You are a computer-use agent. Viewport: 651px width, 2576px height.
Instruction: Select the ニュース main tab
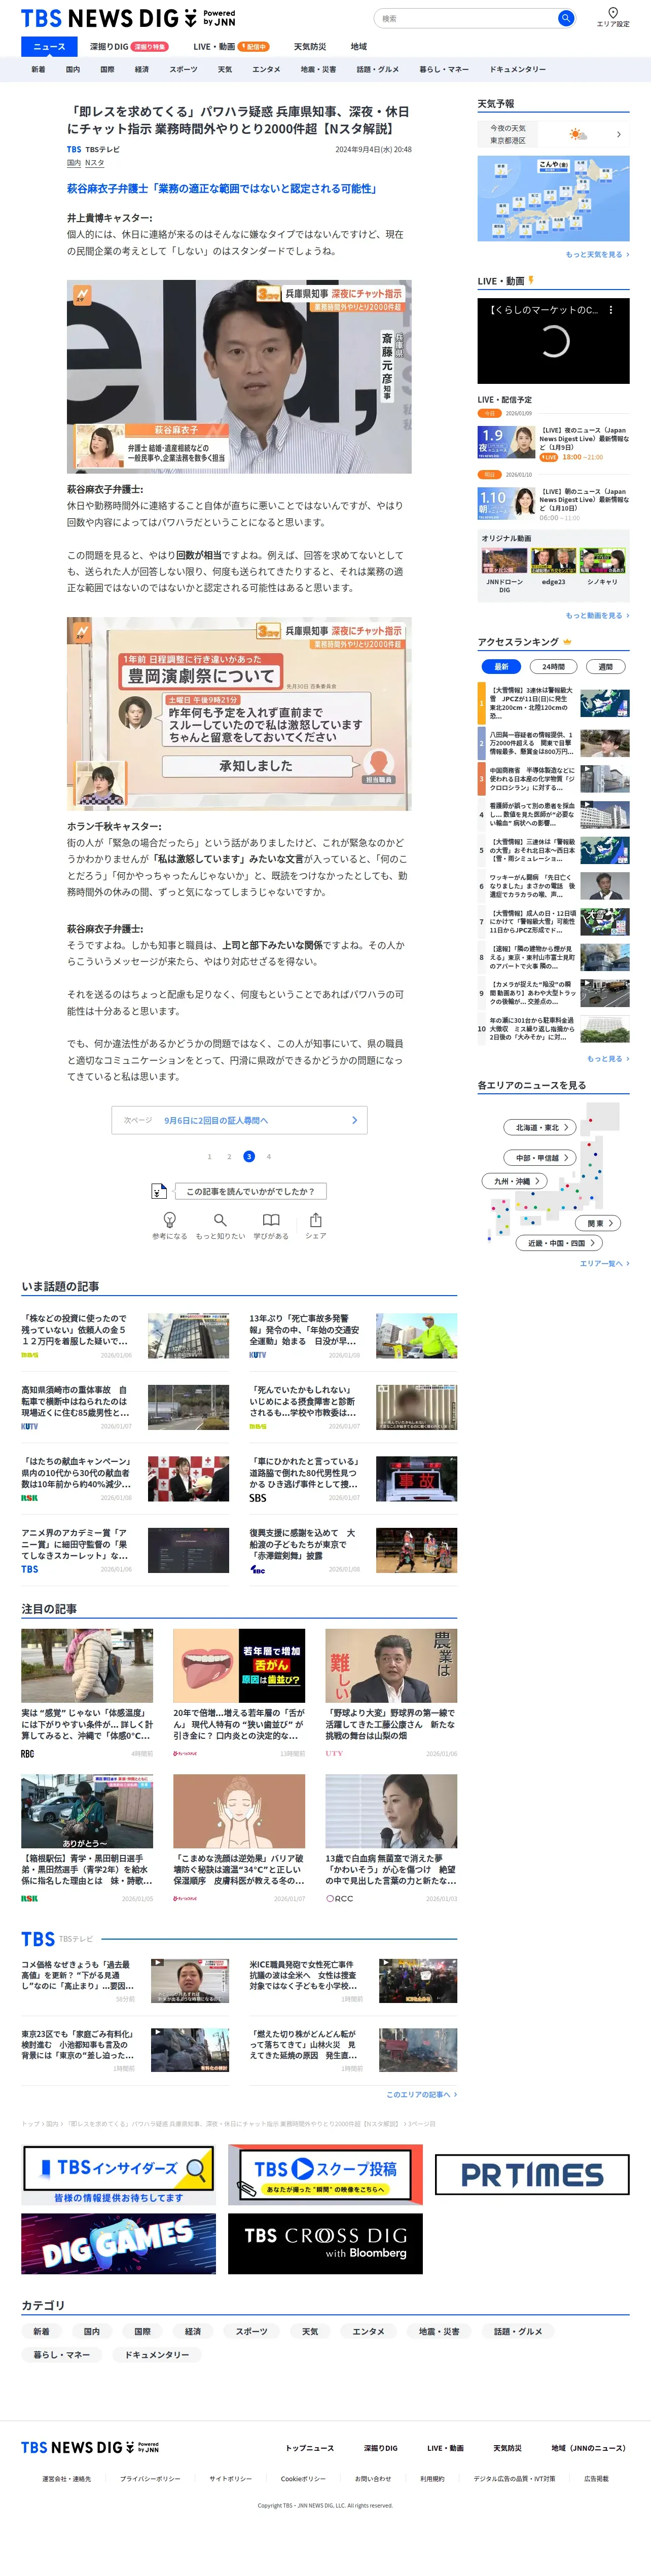click(49, 46)
